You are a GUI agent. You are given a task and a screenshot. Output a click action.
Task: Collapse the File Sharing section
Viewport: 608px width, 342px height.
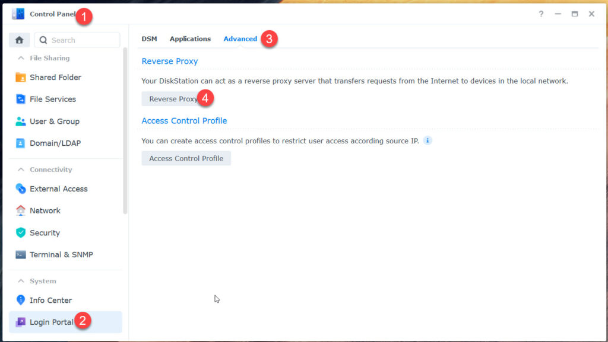pos(21,58)
